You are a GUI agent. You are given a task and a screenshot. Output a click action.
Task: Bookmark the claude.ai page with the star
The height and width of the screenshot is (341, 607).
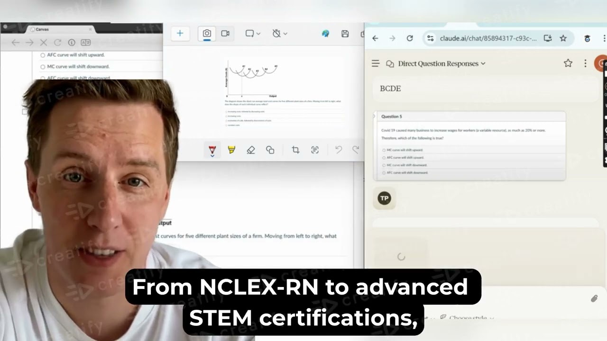563,38
